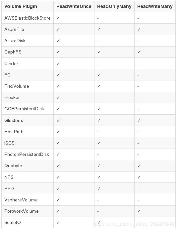Select the ReadWriteMany column header

point(155,6)
